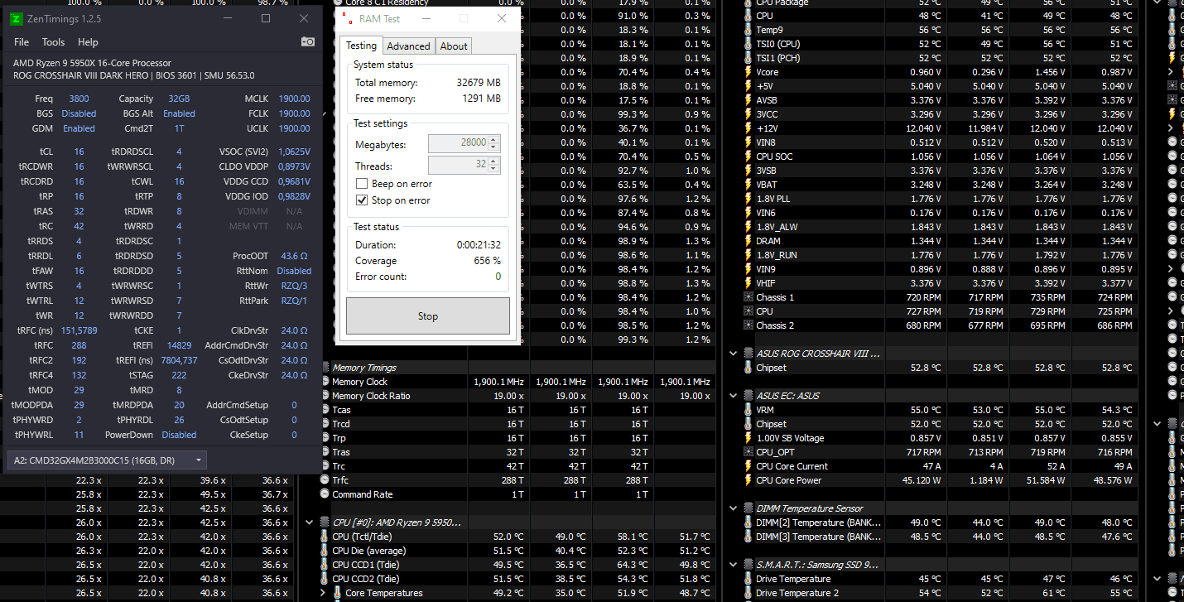The height and width of the screenshot is (602, 1184).
Task: Click the GDM Enabled value in ZenTimings
Action: [x=79, y=128]
